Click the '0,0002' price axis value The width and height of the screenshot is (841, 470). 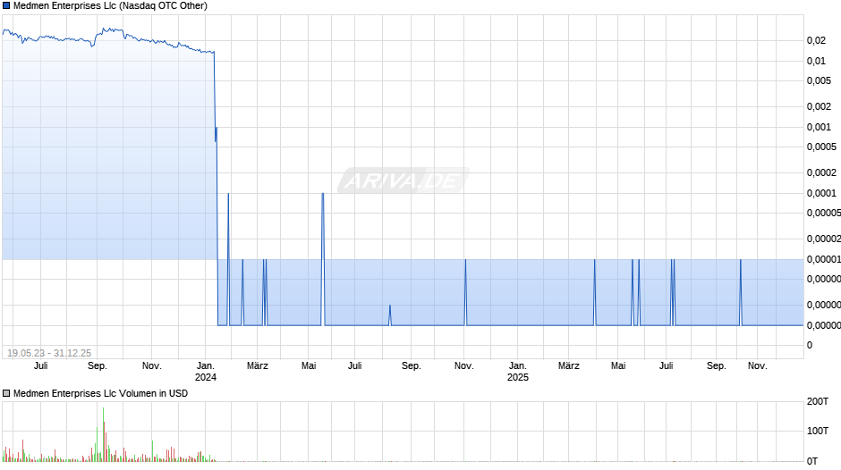(821, 172)
